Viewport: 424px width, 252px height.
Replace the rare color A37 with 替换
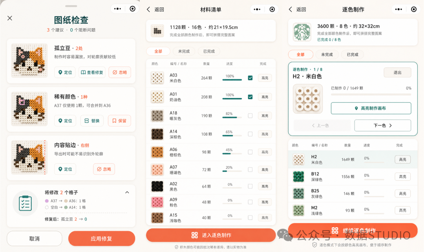(92, 121)
